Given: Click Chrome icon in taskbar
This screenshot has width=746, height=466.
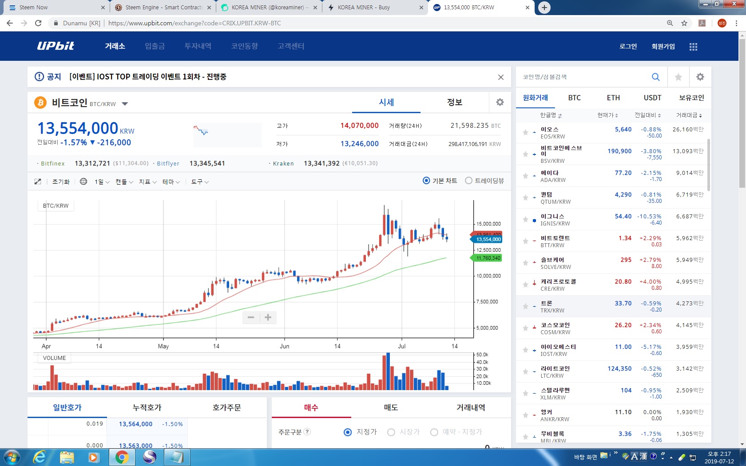Looking at the screenshot, I should [x=122, y=457].
